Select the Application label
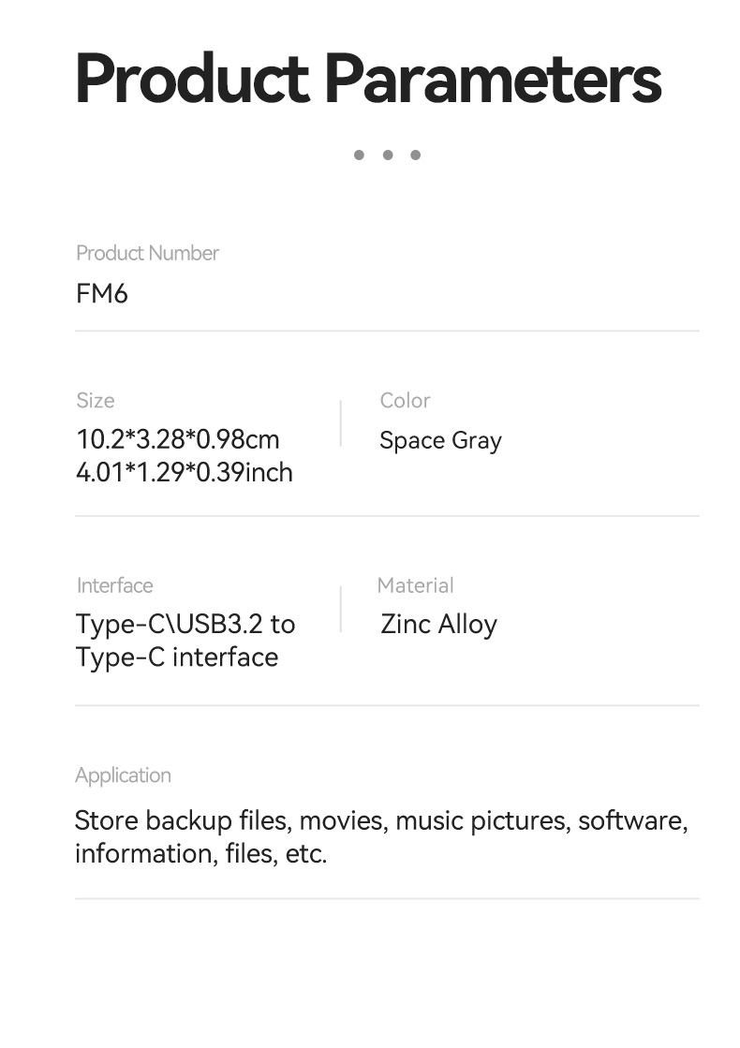 click(123, 775)
